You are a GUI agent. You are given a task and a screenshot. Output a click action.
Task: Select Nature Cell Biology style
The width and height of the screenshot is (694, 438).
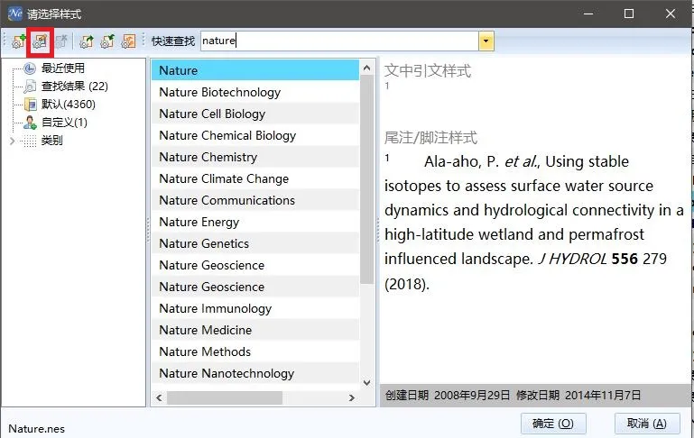coord(255,114)
